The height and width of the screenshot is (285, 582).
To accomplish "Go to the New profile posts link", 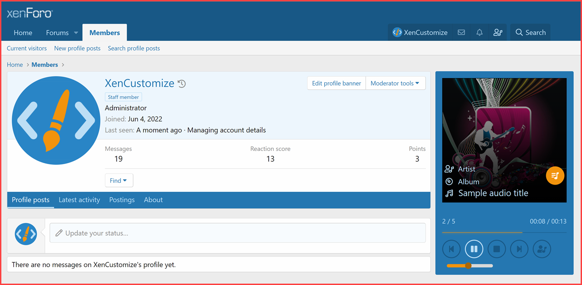I will [x=77, y=48].
